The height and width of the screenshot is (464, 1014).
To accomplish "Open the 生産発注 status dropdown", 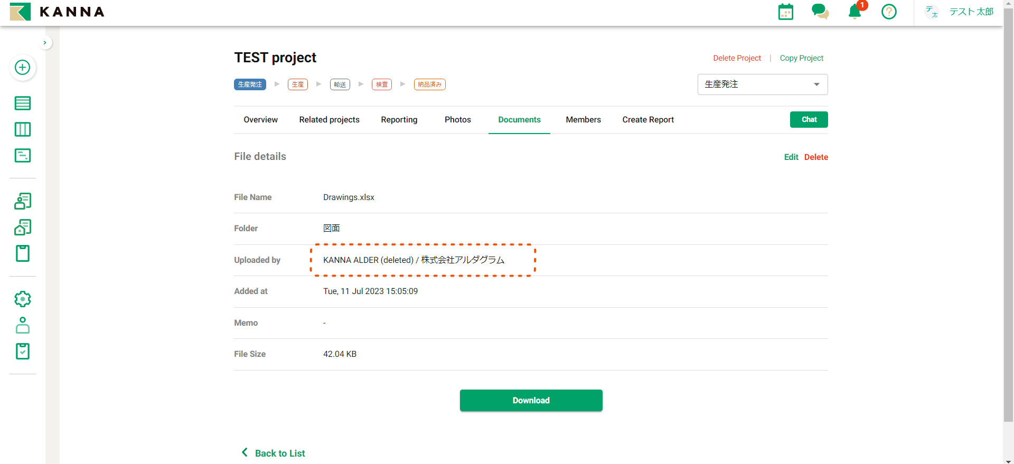I will [x=762, y=84].
